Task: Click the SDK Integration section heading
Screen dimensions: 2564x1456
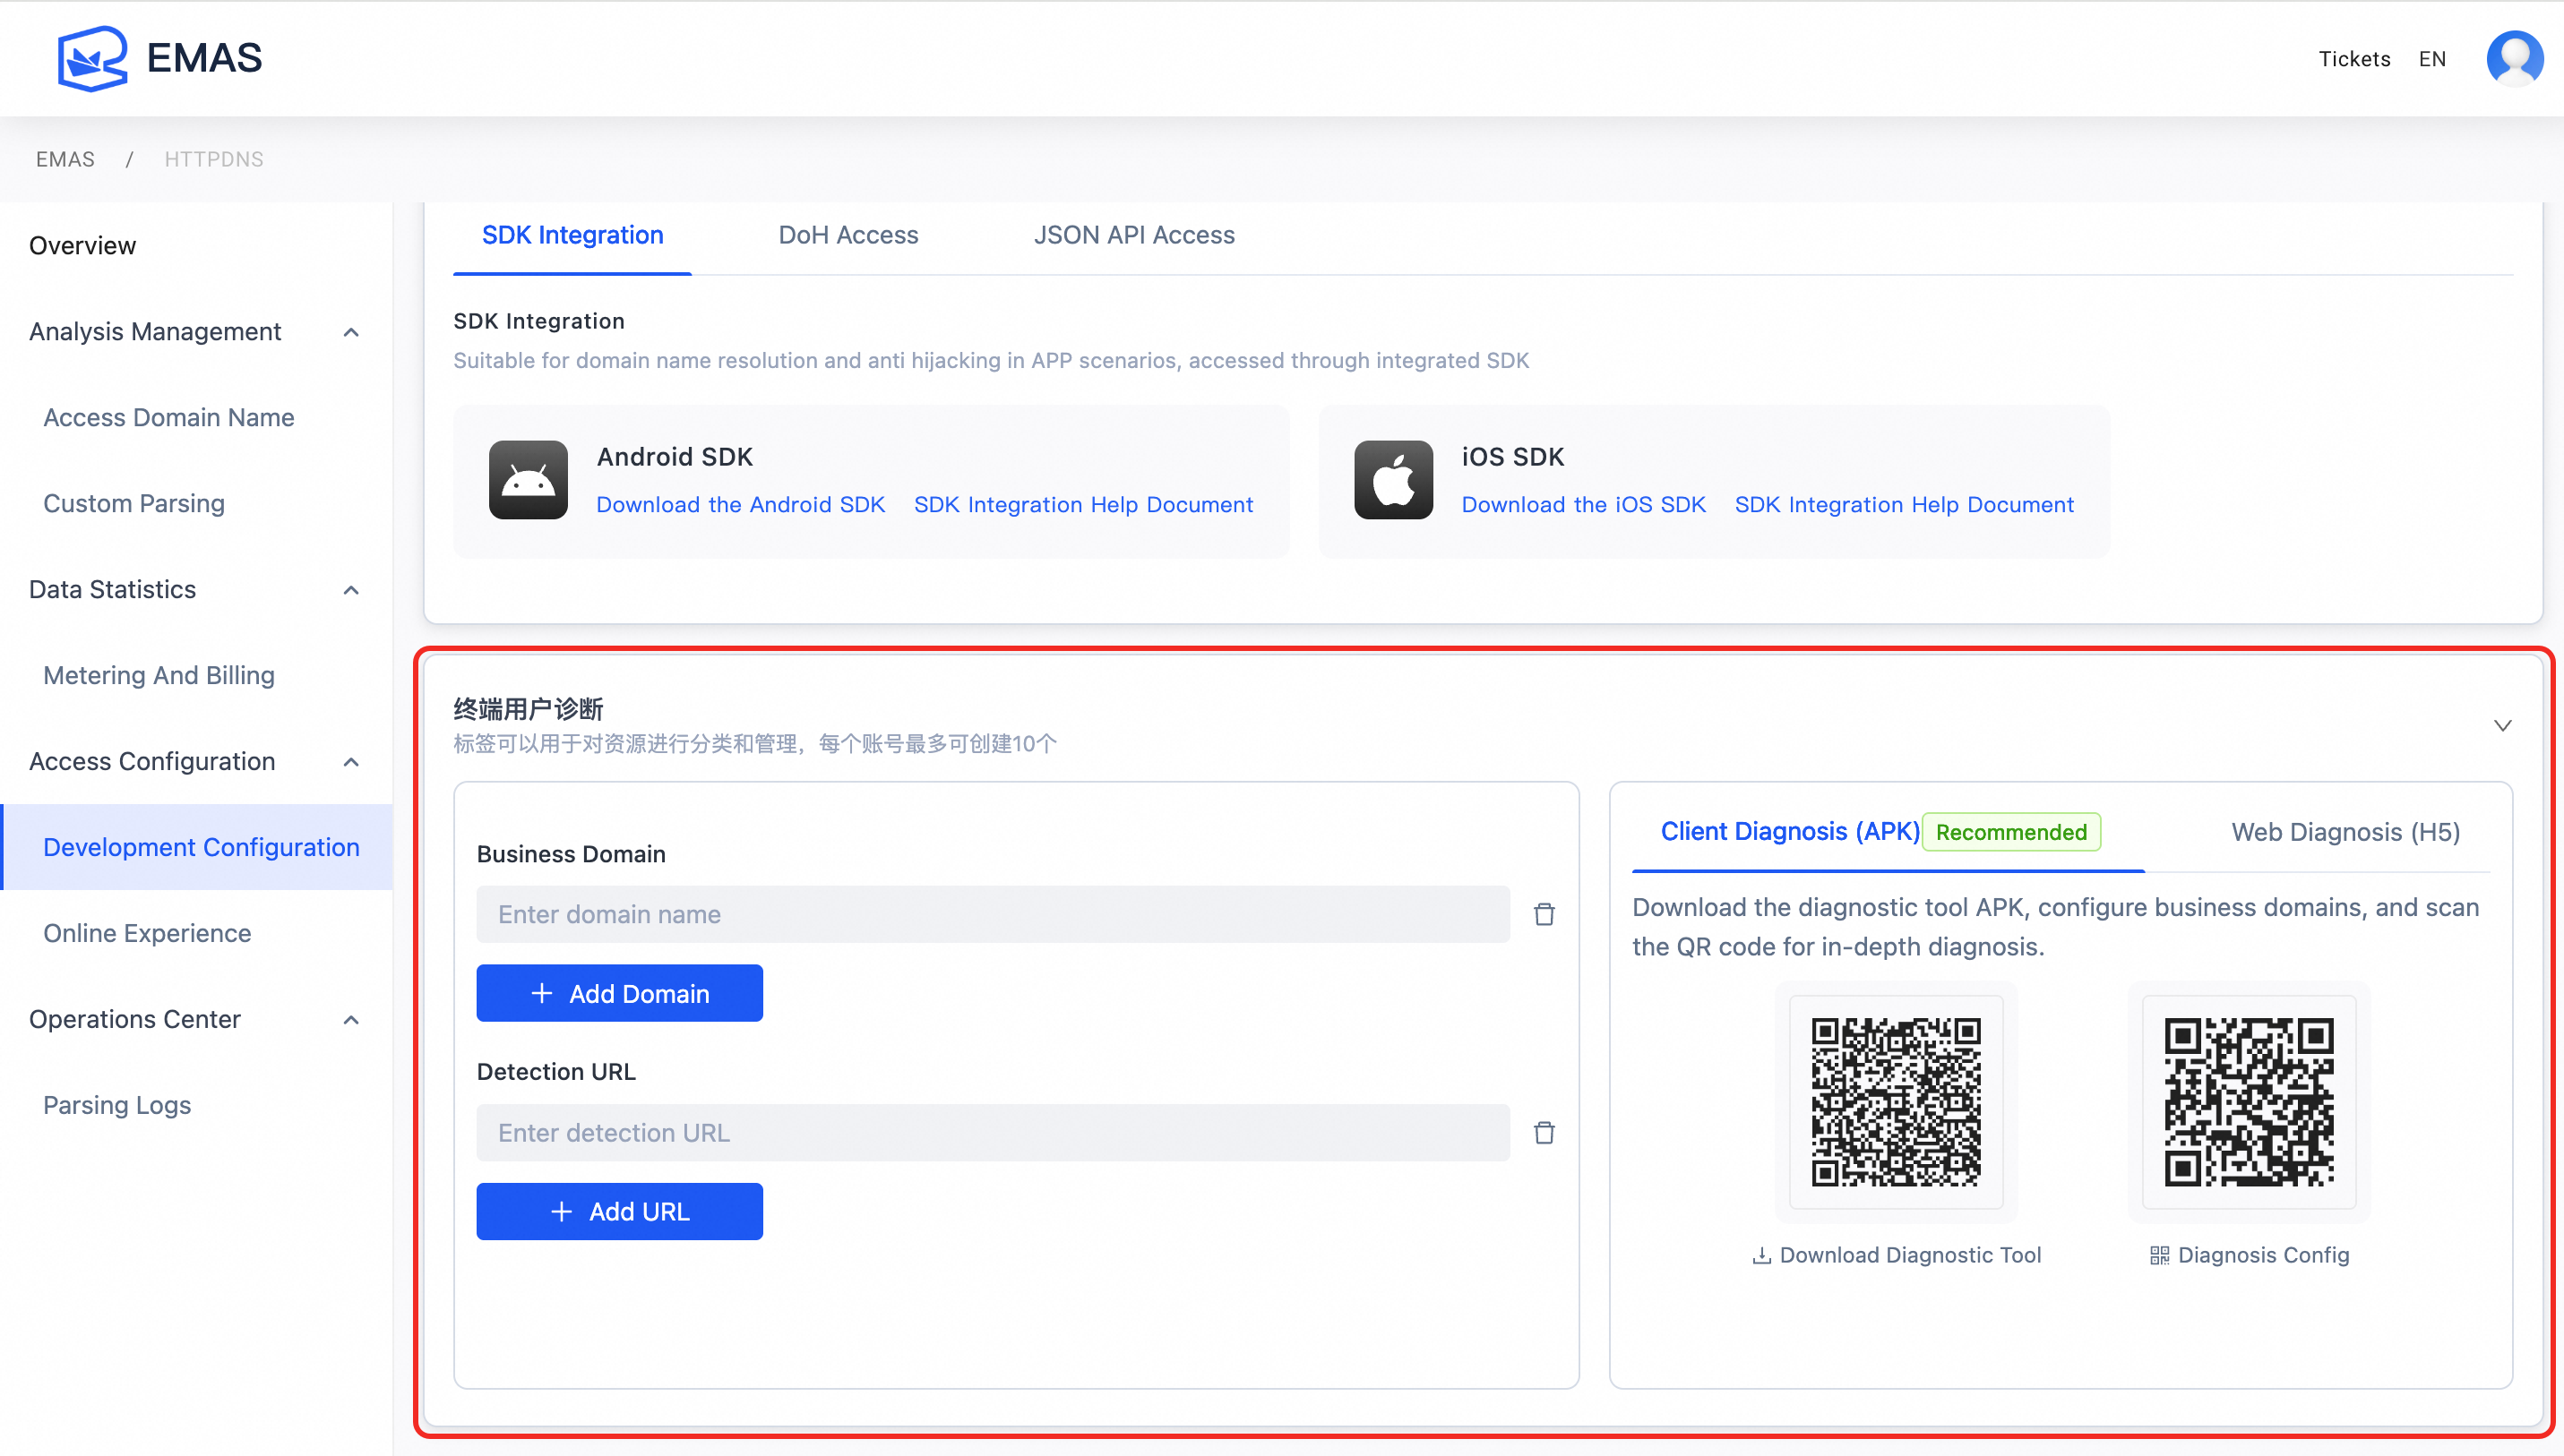Action: (x=539, y=321)
